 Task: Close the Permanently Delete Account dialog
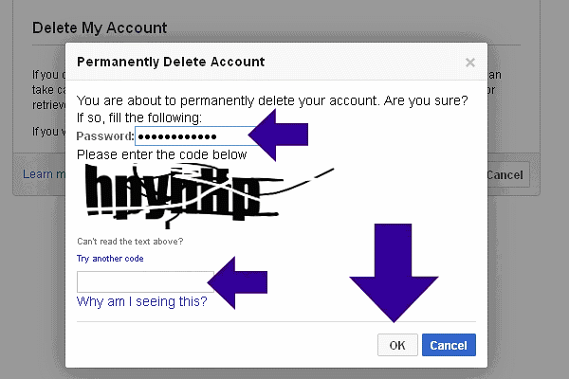click(469, 63)
